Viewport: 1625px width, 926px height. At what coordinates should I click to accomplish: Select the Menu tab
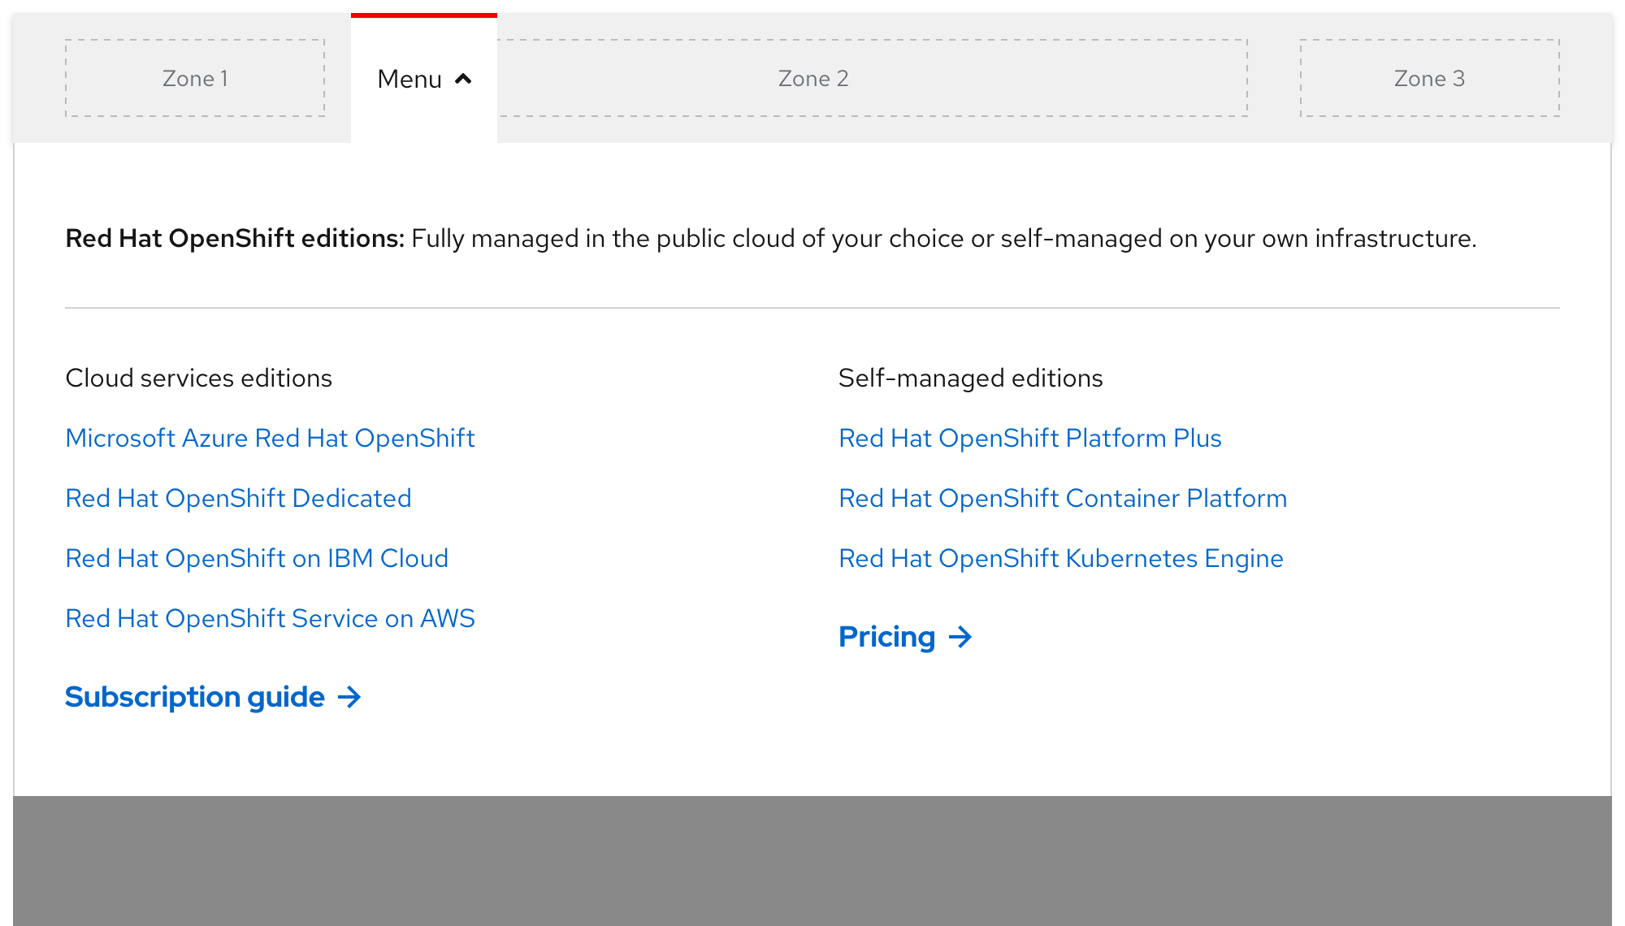pyautogui.click(x=409, y=79)
